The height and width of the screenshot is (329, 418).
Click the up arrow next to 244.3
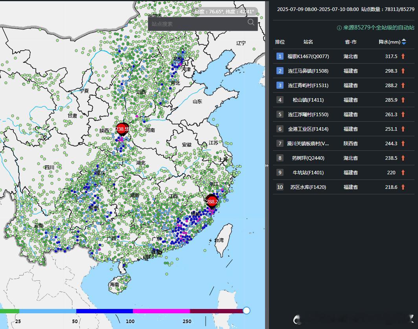click(x=403, y=143)
